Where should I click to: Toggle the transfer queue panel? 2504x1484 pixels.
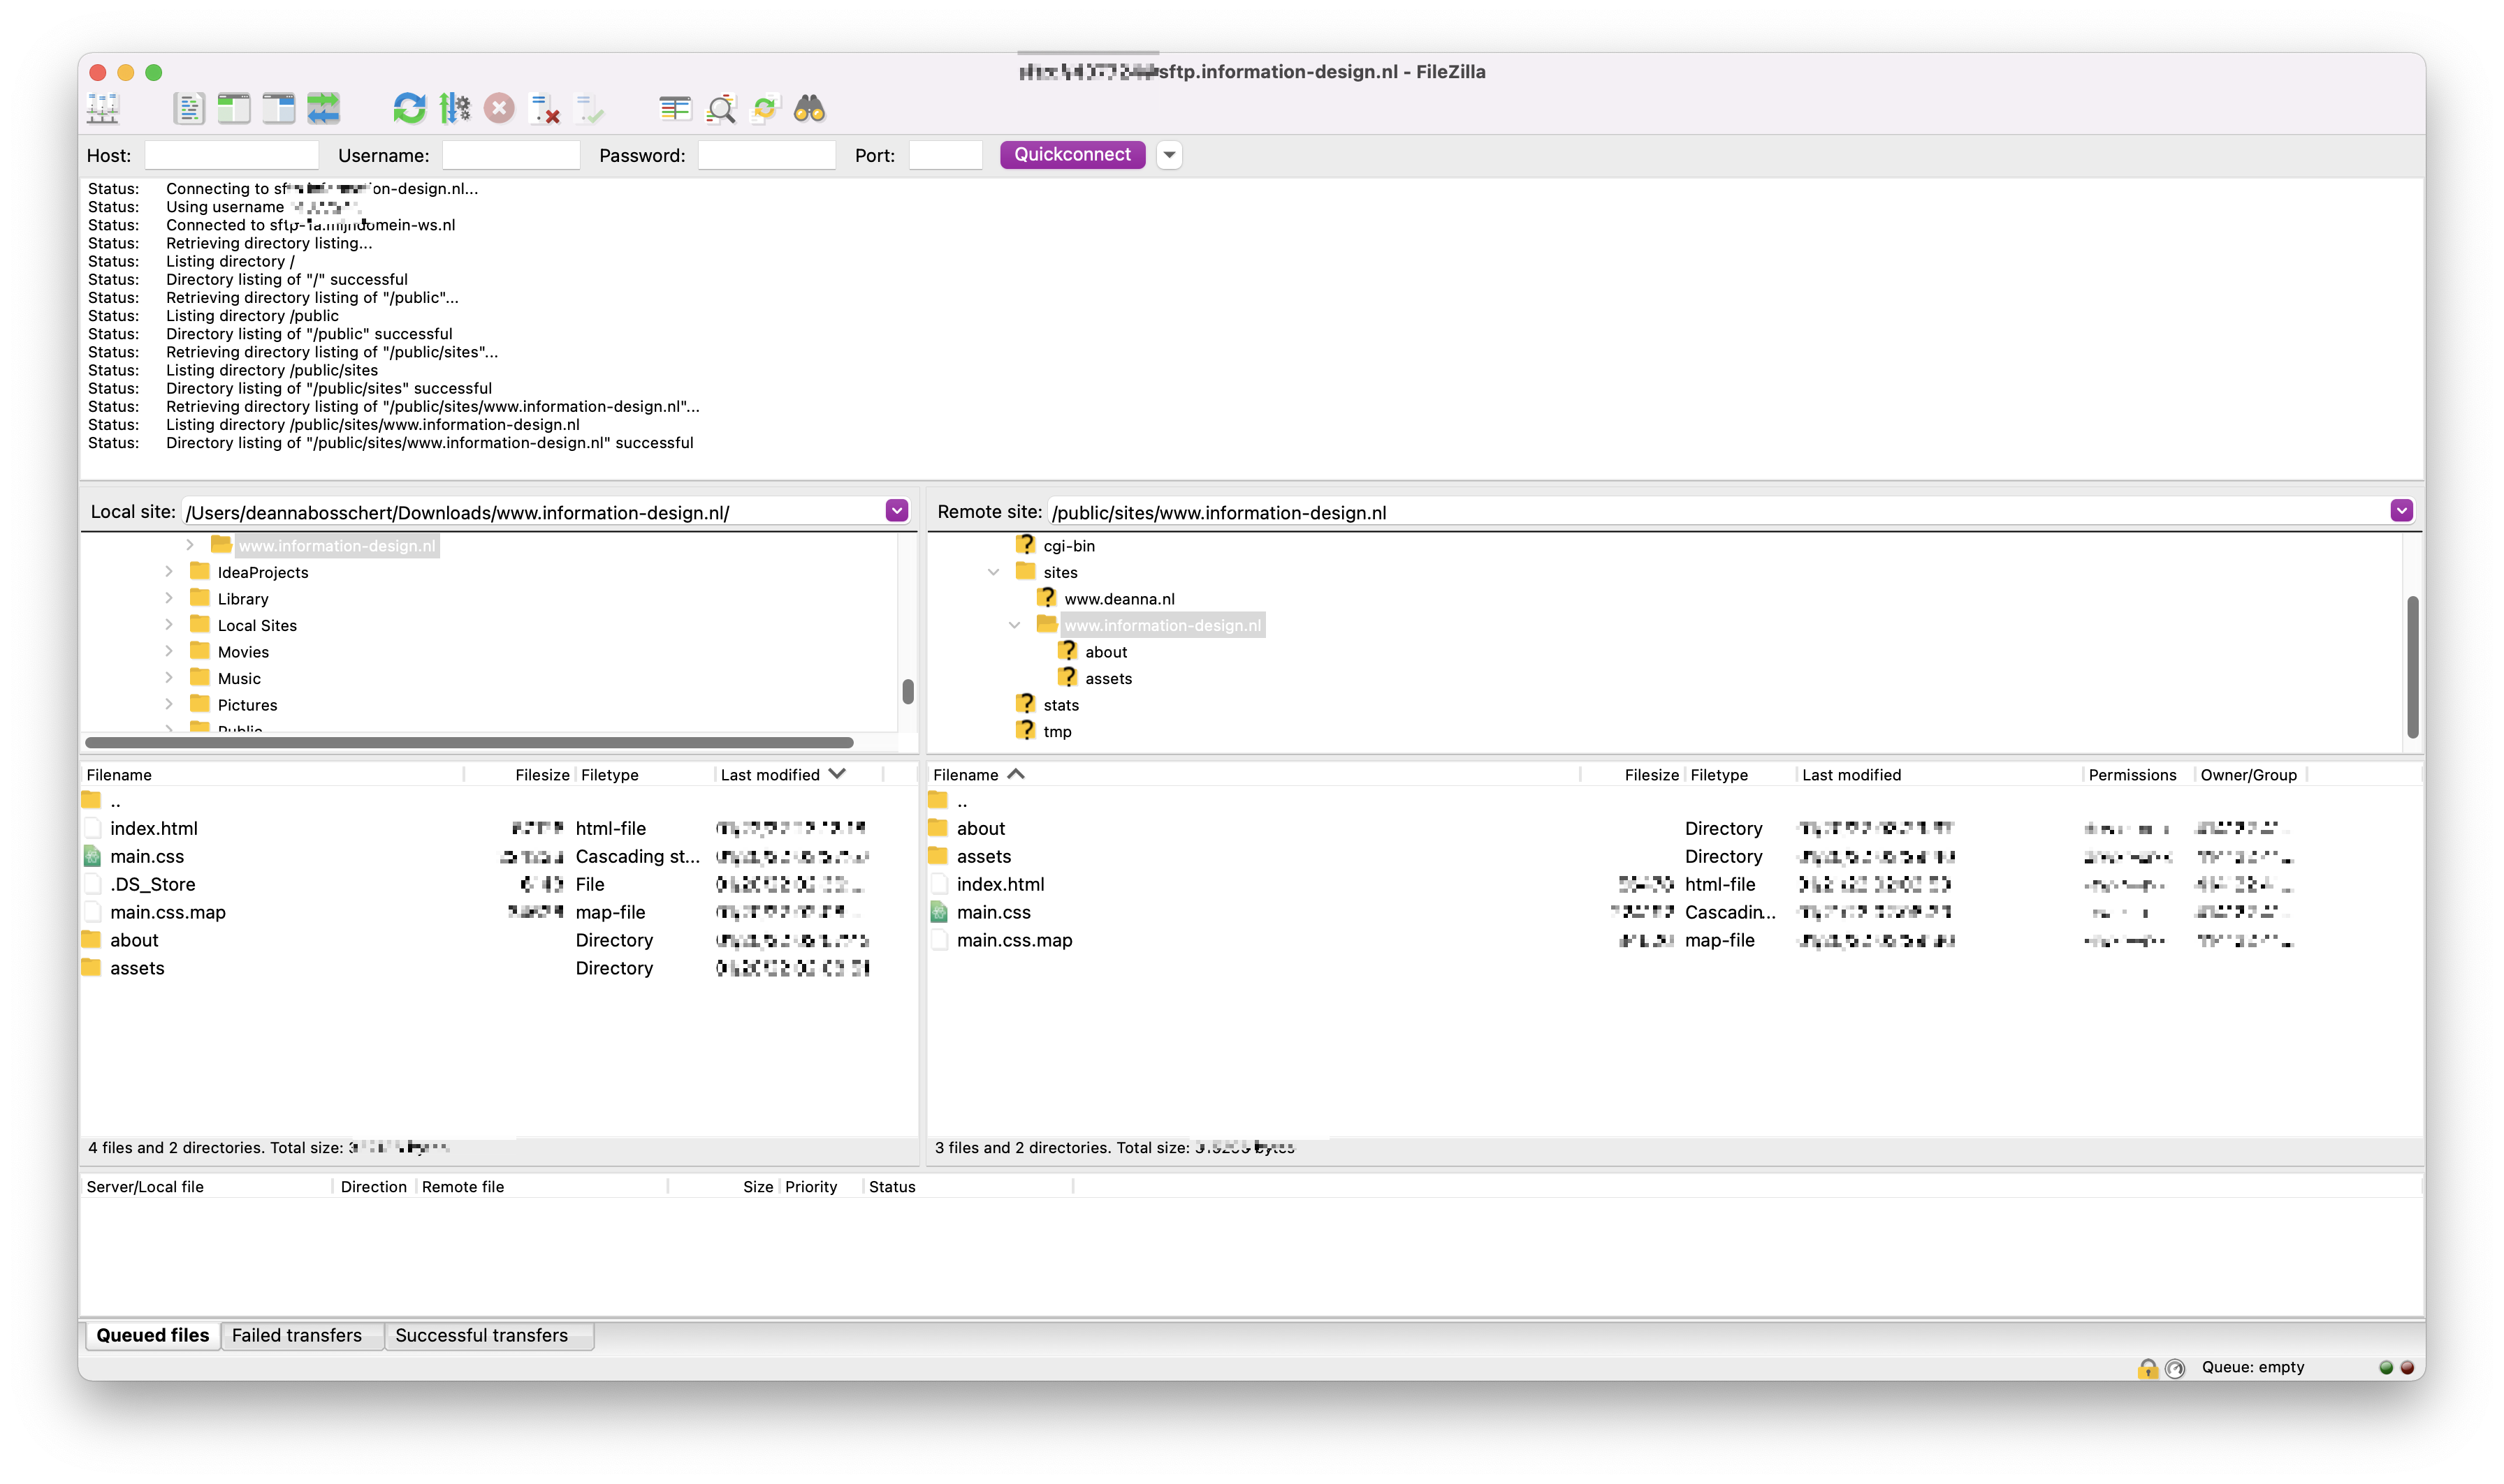(x=323, y=108)
